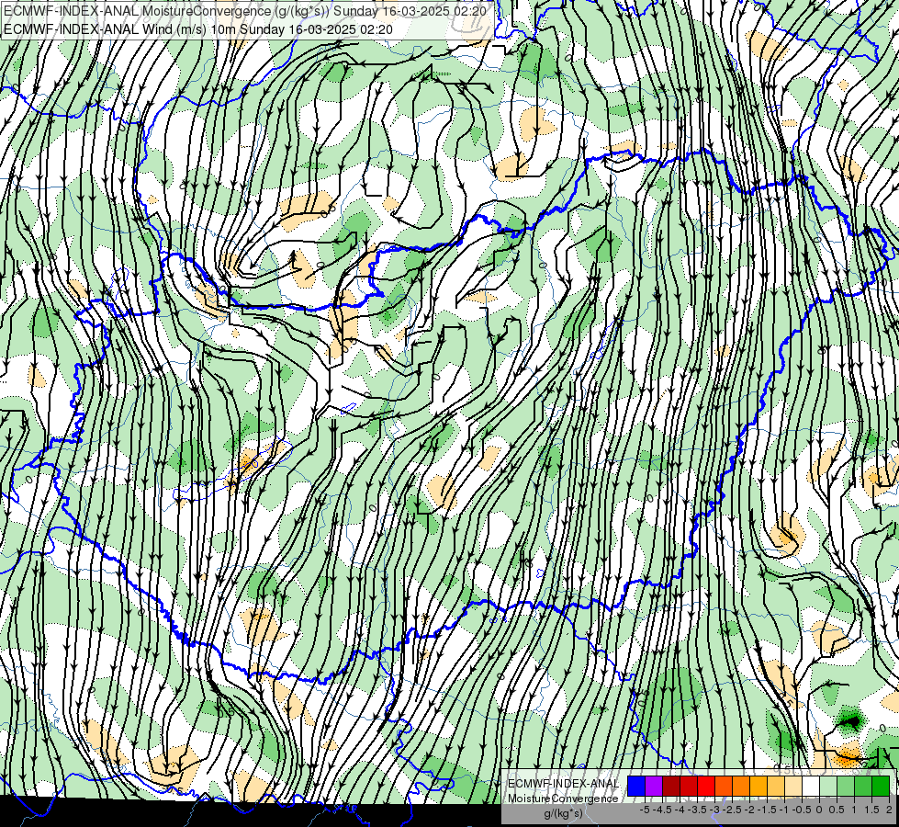Click the legend's ECMWF-INDEX-ANAL label
Viewport: 899px width, 827px height.
(x=563, y=784)
